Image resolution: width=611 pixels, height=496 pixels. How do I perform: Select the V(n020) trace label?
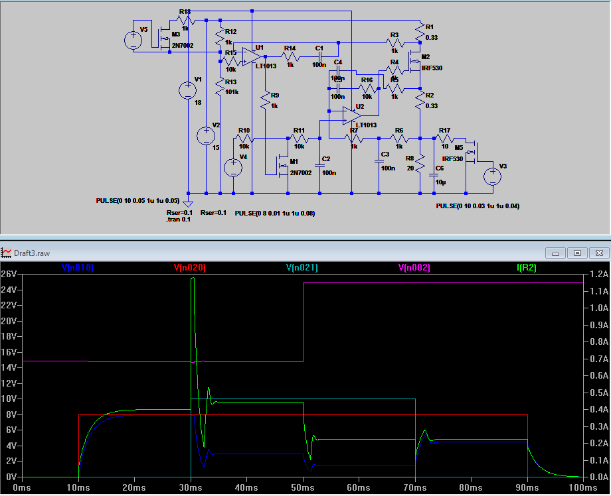point(190,268)
